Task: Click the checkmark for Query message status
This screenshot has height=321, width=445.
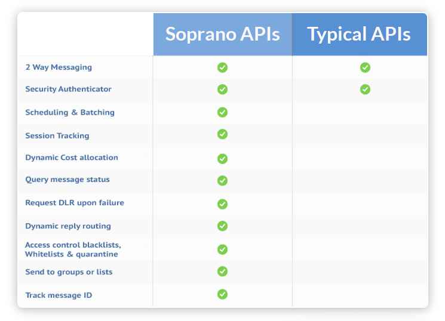Action: (222, 181)
